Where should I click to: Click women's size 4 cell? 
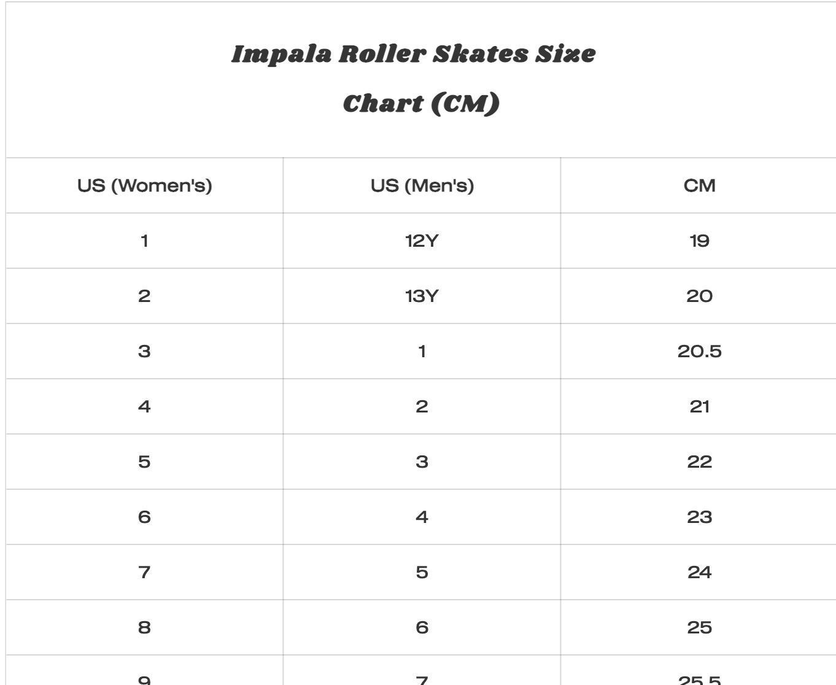point(145,406)
